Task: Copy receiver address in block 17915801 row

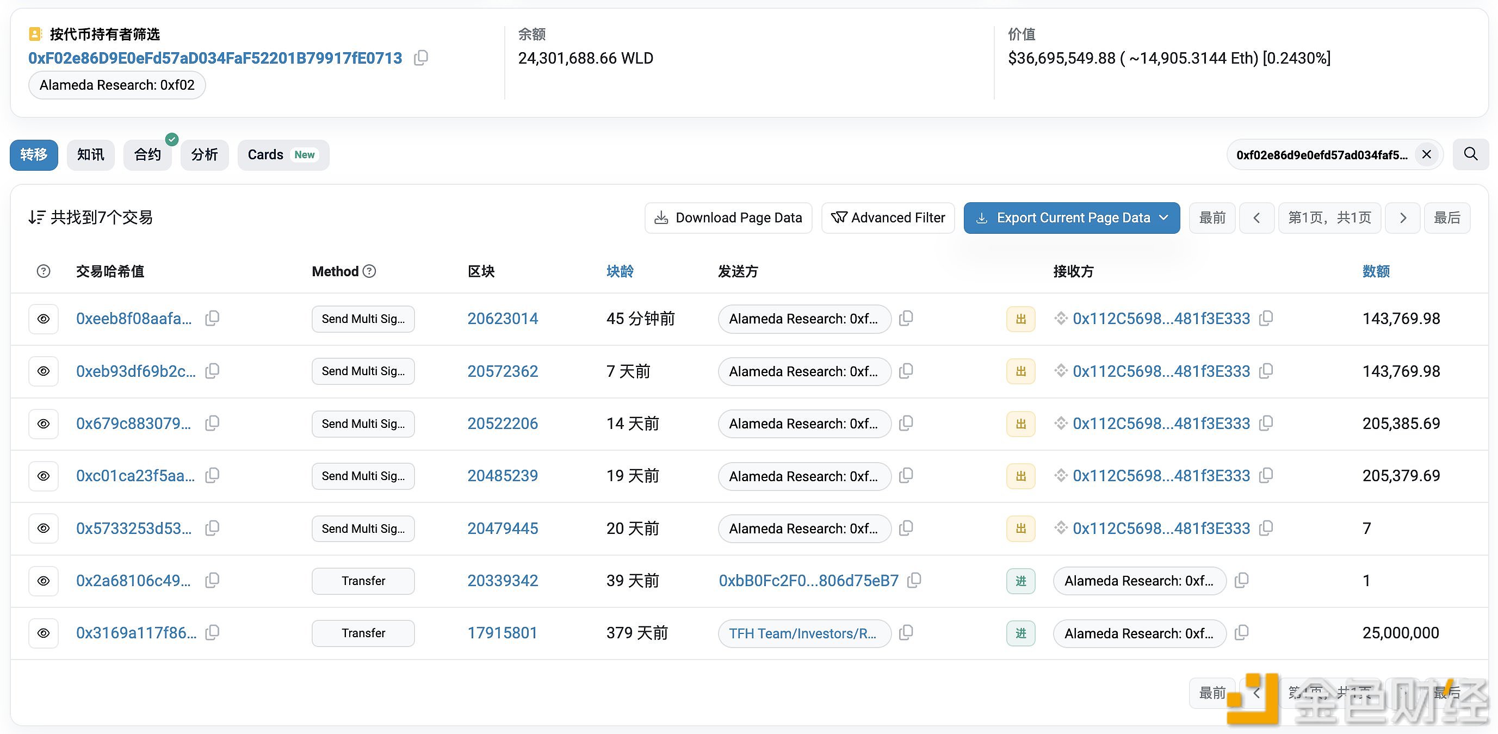Action: click(1242, 632)
